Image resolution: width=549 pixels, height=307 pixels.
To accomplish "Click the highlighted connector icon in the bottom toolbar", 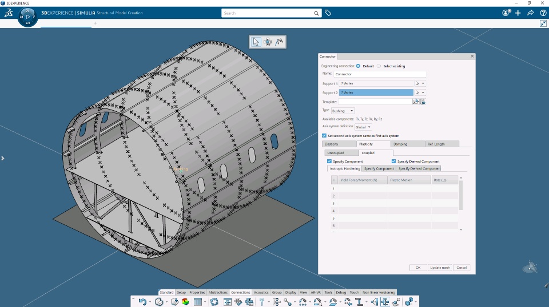I will 385,302.
